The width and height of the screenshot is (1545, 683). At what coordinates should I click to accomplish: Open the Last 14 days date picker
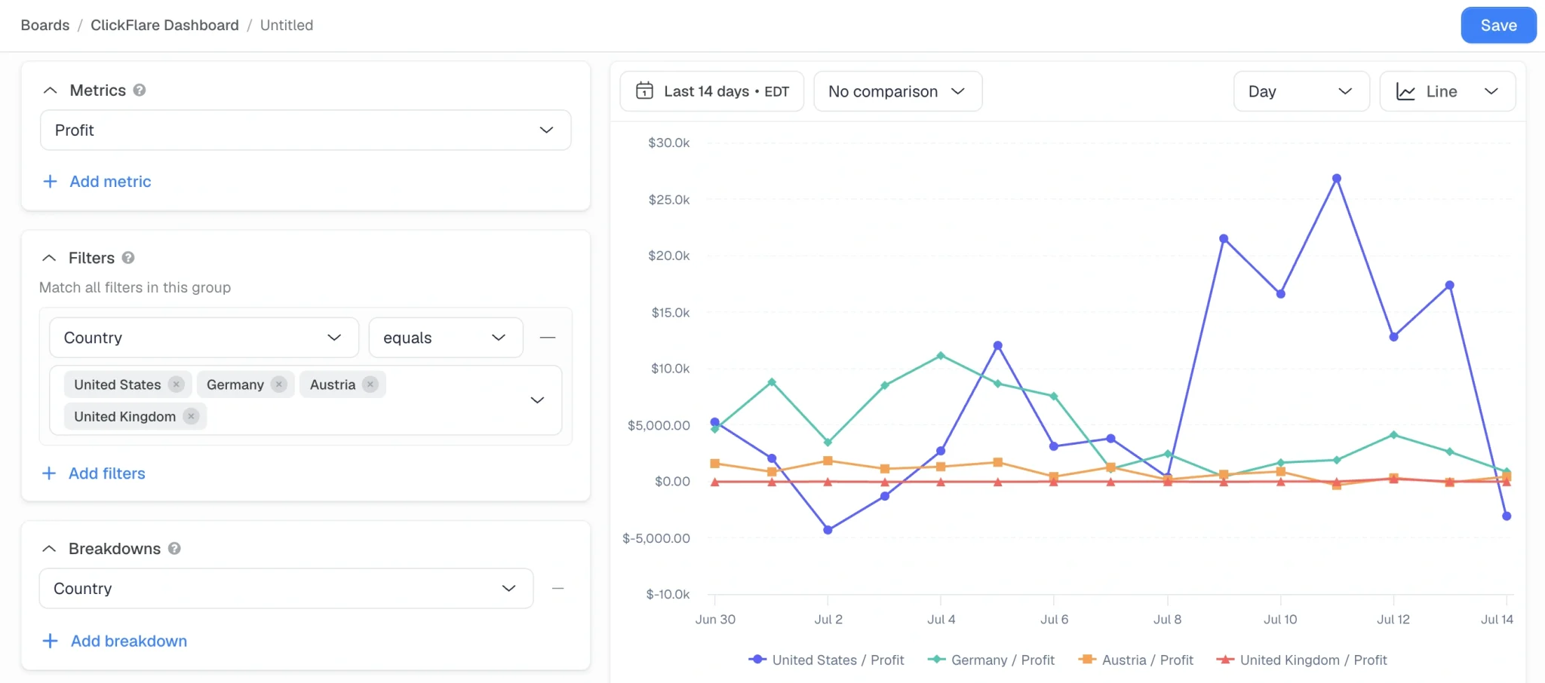tap(711, 91)
